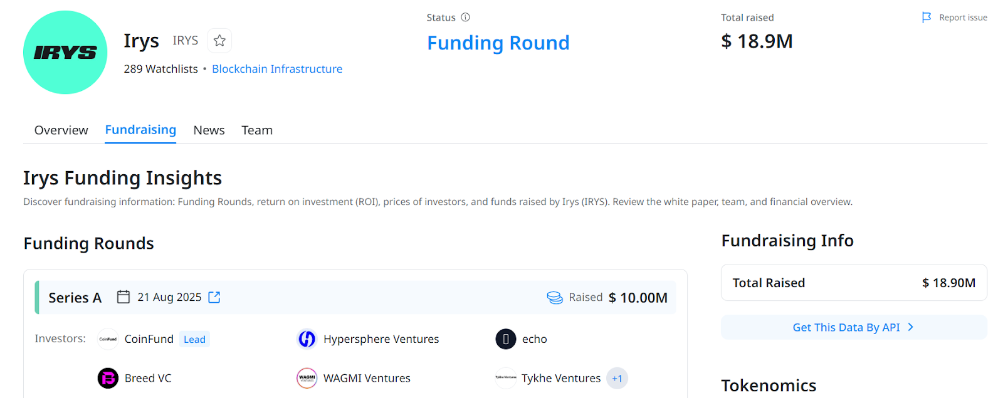Click the Lead badge next to CoinFund
Screen dimensions: 1003x398
194,339
